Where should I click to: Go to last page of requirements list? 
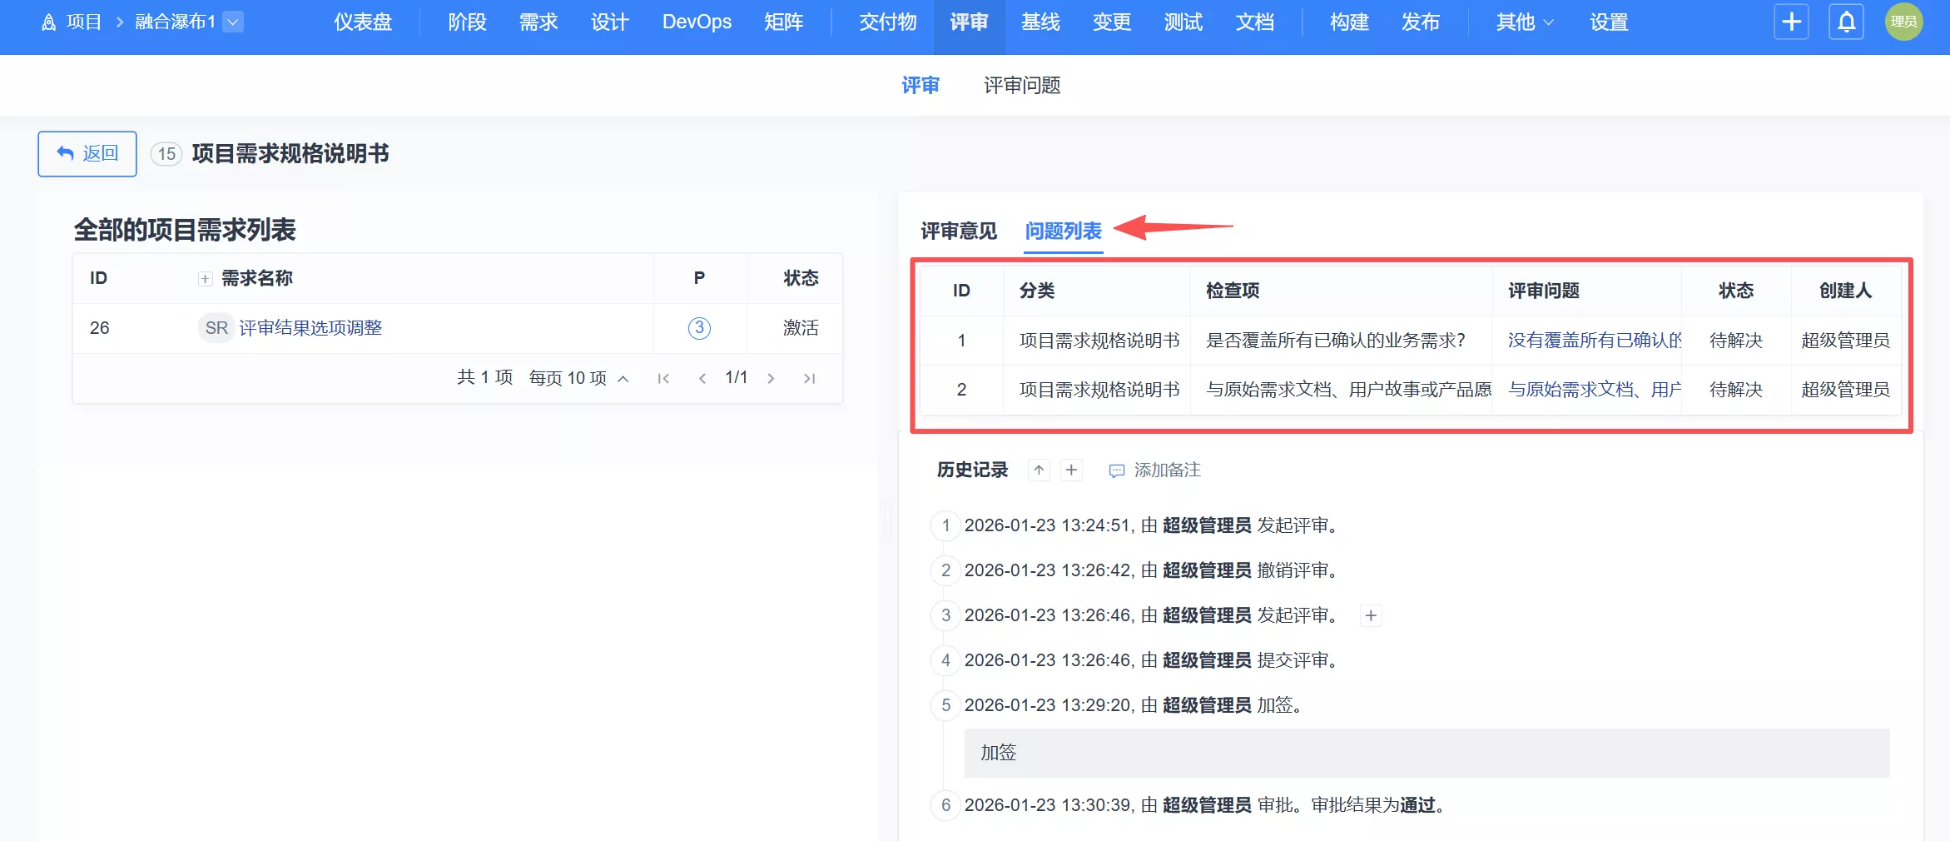tap(809, 378)
